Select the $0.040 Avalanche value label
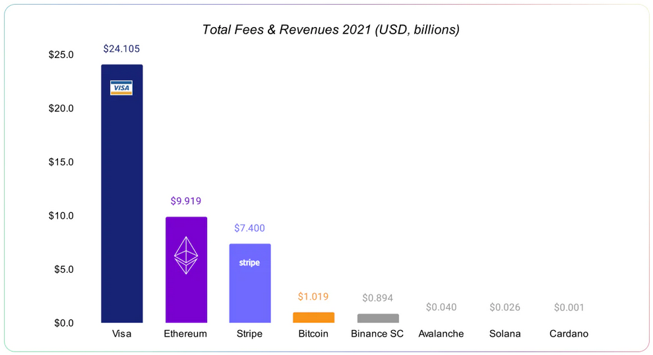653x355 pixels. point(441,308)
